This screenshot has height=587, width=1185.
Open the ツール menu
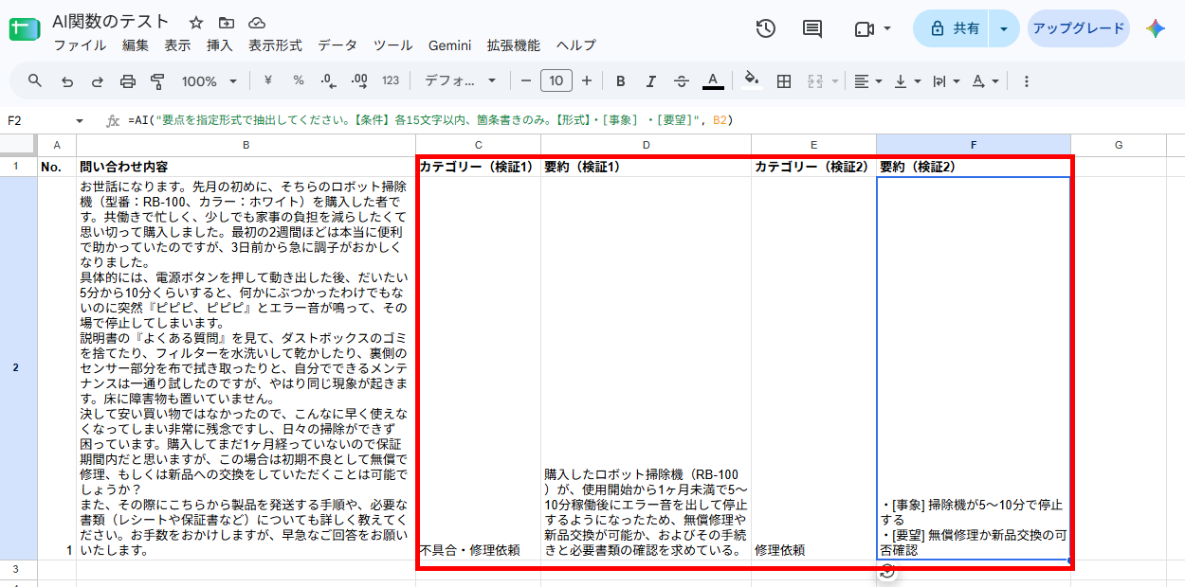[392, 45]
